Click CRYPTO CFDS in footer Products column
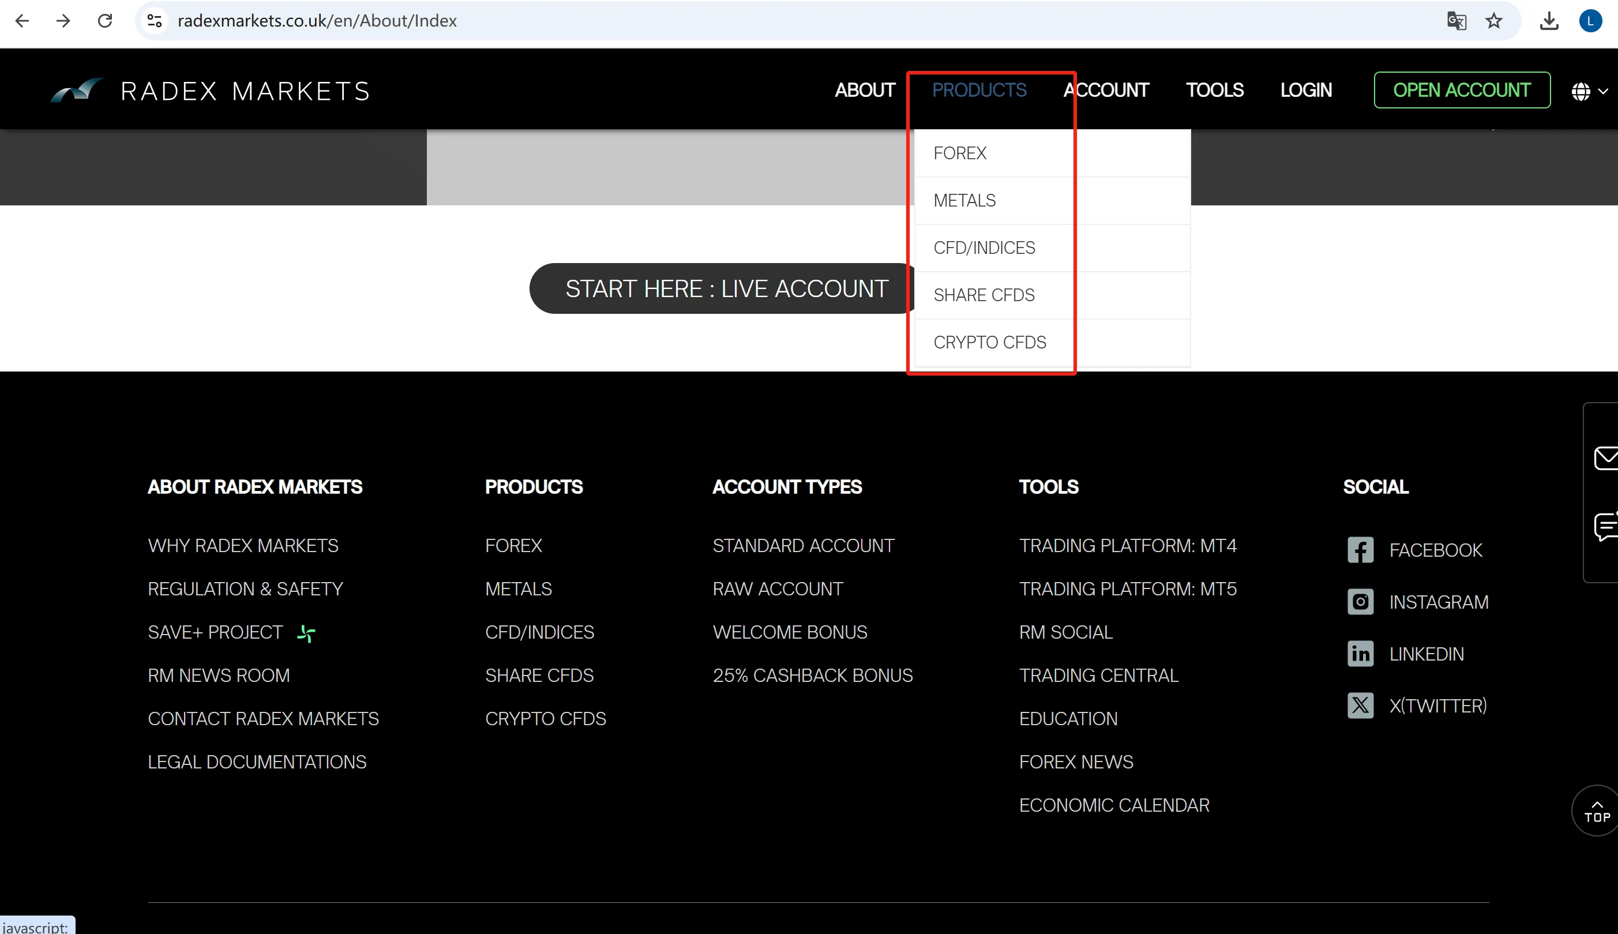 [545, 719]
